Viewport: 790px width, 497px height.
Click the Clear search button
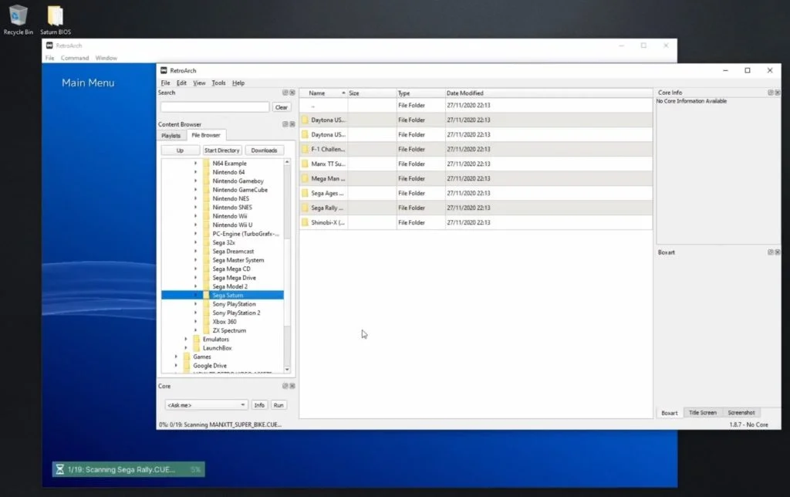click(281, 107)
